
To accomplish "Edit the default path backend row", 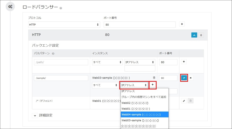I will coord(184,101).
